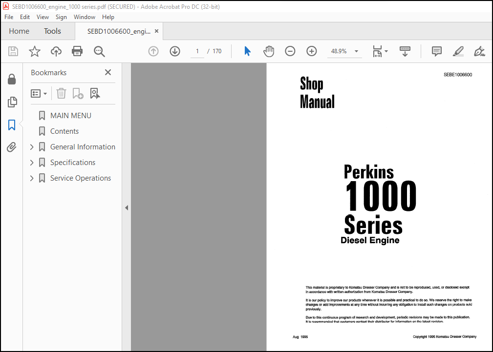Open bookmarks options dropdown menu
Viewport: 493px width, 352px height.
pos(39,93)
